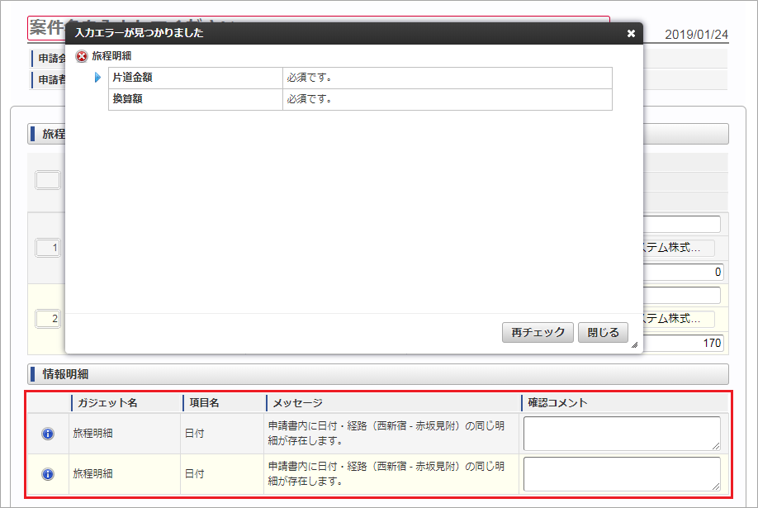
Task: Collapse the 情報明細 section header
Action: [x=378, y=374]
